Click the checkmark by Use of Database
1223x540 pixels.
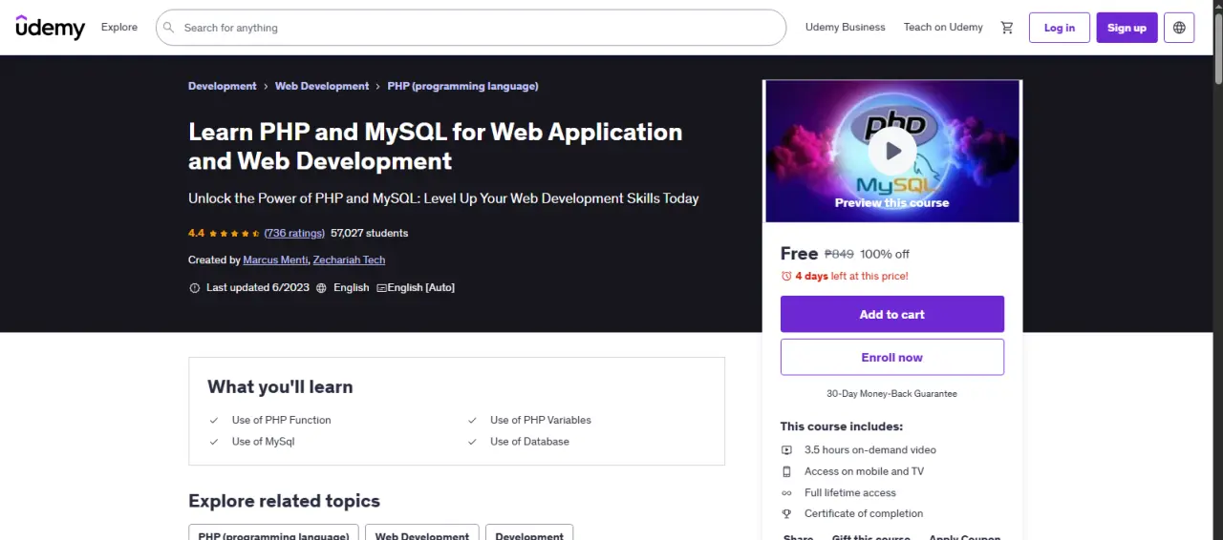pos(472,442)
